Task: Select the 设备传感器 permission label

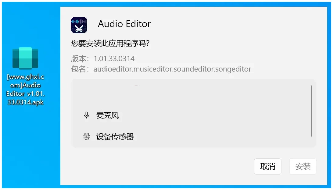Action: coord(115,136)
